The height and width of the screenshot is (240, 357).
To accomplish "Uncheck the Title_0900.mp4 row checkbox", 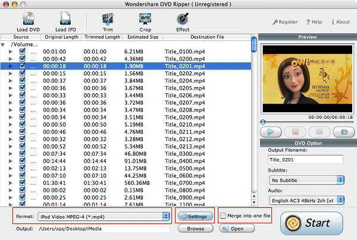I will coord(23,197).
